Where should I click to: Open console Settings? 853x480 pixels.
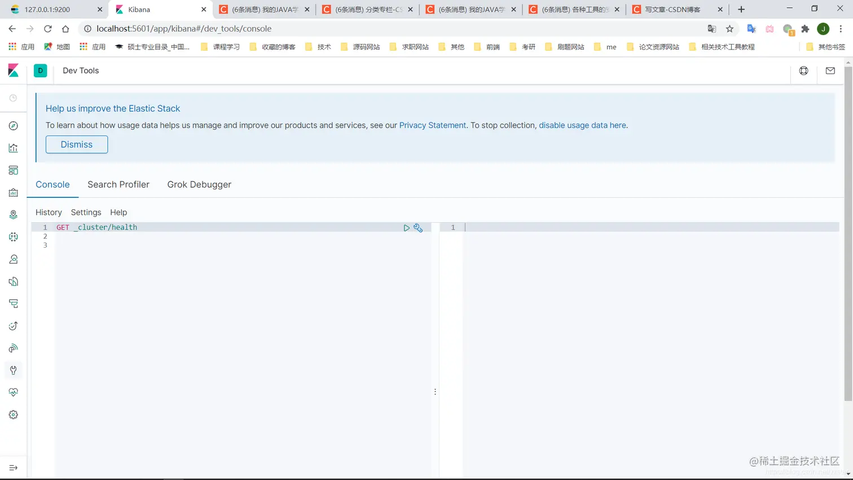86,212
